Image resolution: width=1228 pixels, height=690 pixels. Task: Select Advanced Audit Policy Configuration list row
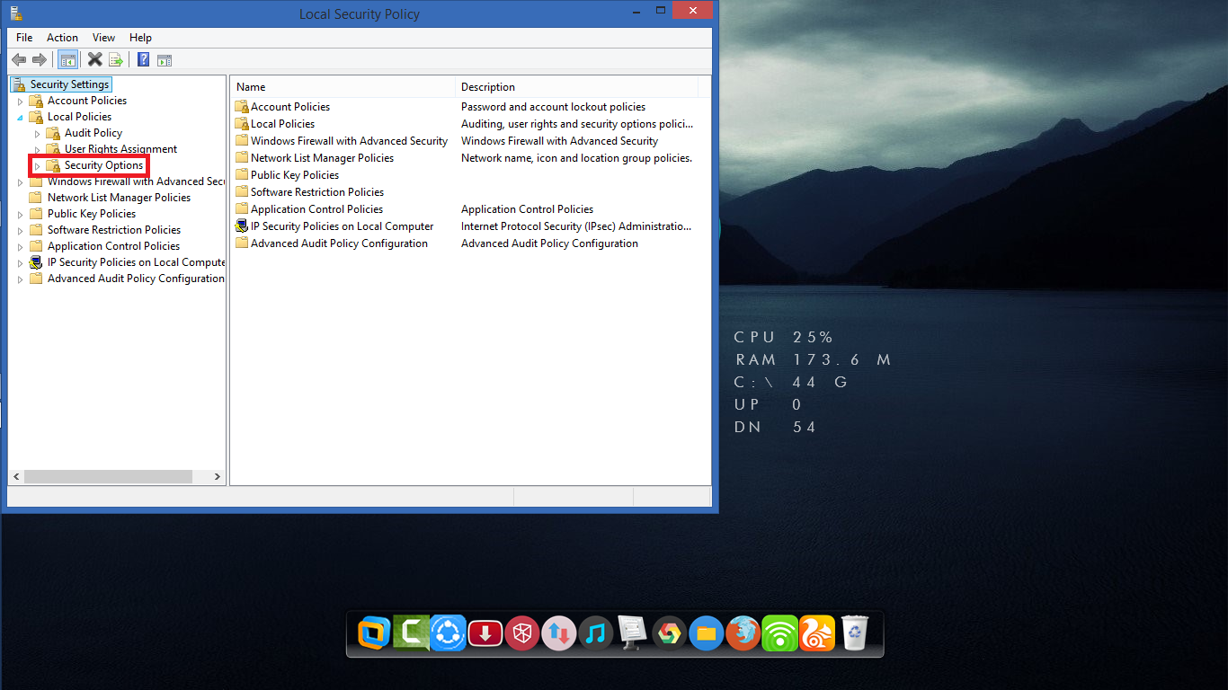[339, 243]
